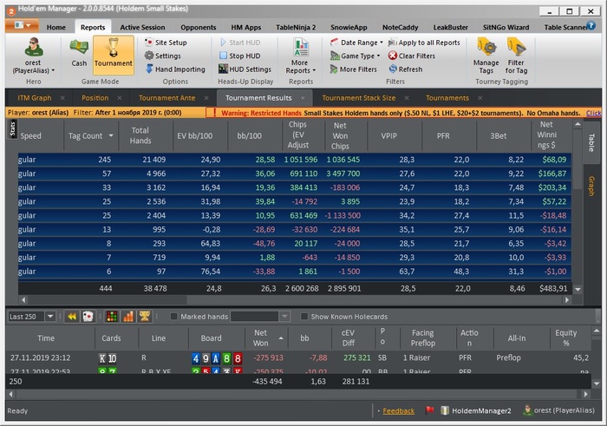Screen dimensions: 607x426
Task: Switch to the Home ribbon tab
Action: [x=56, y=27]
